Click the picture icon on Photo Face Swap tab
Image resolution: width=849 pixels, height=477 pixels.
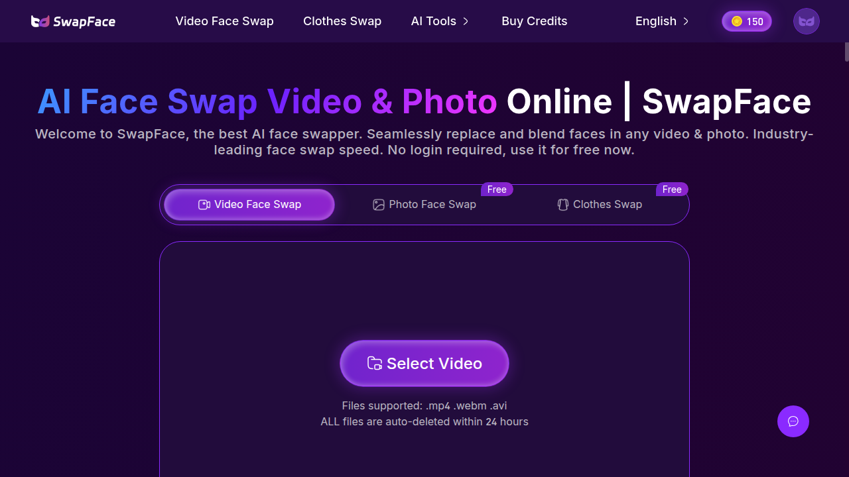coord(379,205)
